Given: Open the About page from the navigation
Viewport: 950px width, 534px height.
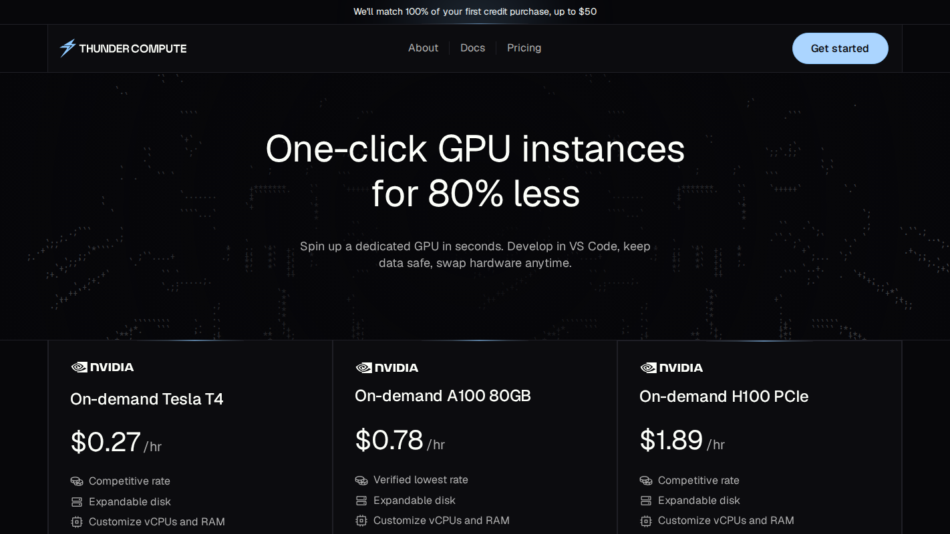Looking at the screenshot, I should (423, 47).
